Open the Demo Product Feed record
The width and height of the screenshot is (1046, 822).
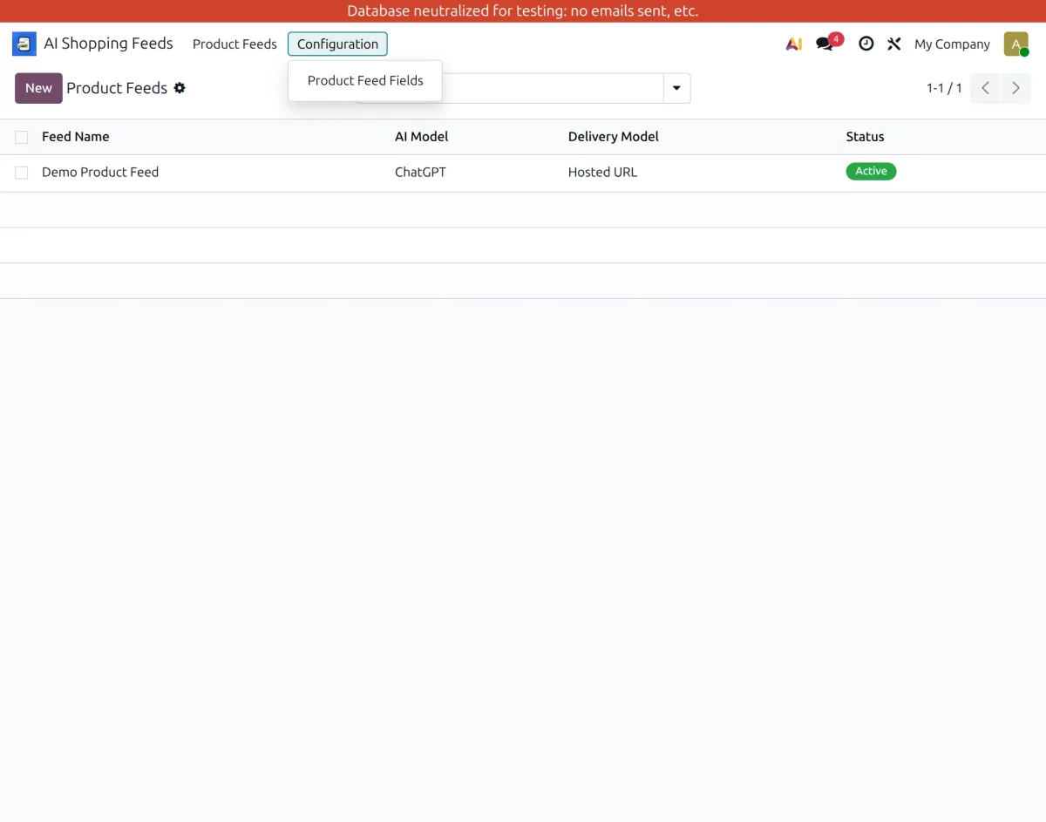pyautogui.click(x=100, y=172)
